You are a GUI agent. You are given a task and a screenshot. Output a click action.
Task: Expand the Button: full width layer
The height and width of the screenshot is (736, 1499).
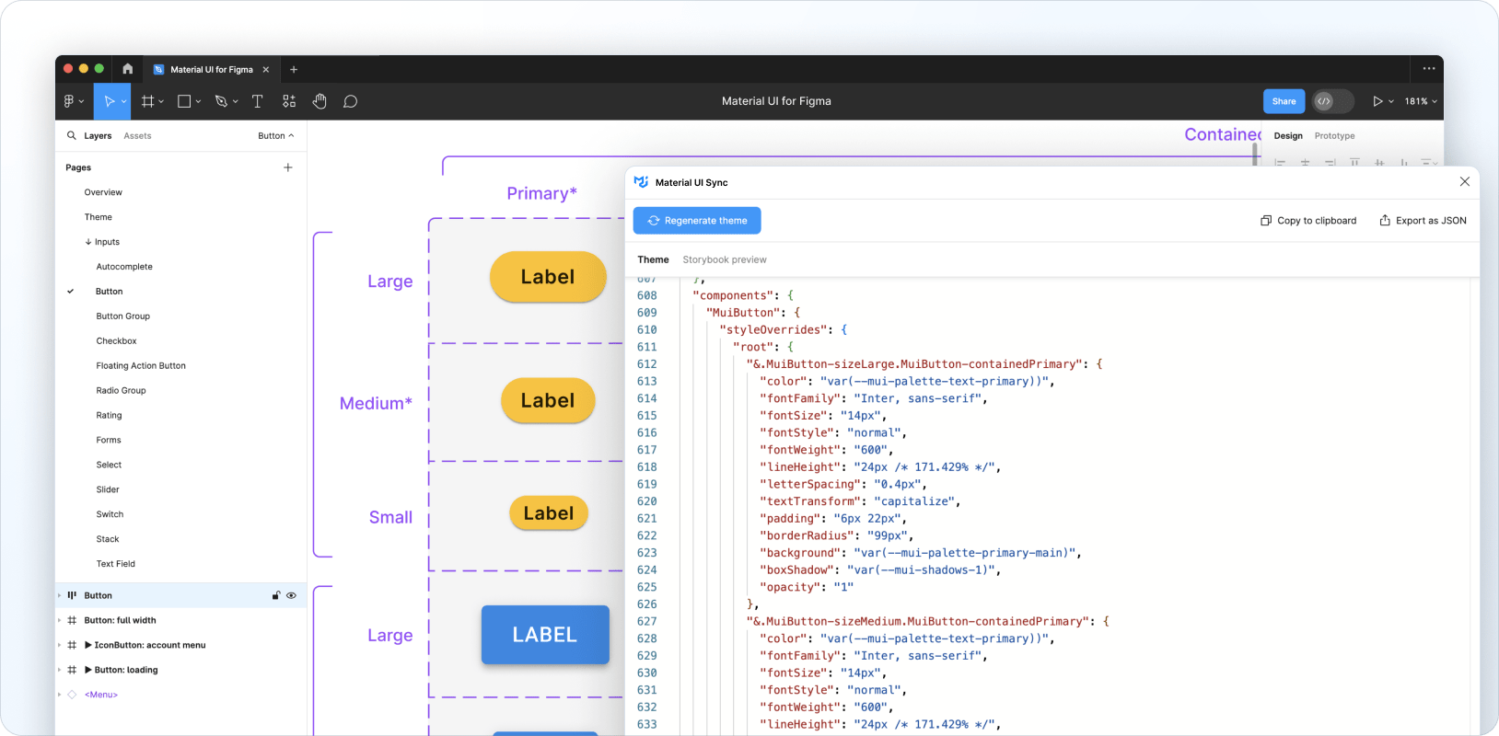tap(60, 620)
